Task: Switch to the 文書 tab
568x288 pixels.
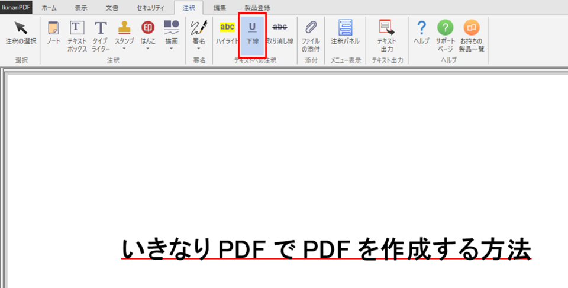Action: [112, 8]
